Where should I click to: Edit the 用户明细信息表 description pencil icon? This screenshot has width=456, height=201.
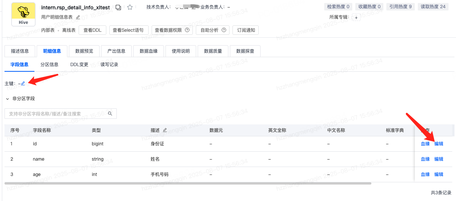click(78, 17)
